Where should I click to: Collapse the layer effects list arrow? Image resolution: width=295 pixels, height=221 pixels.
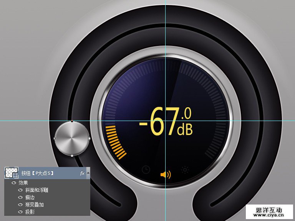[x=88, y=173]
